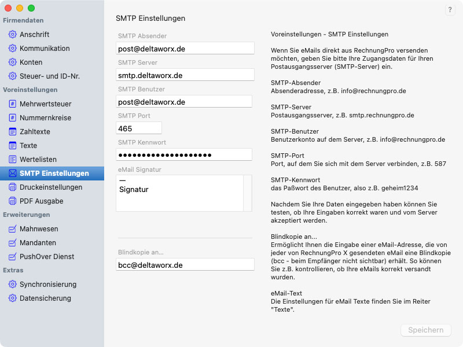Focus the SMTP Server input field

point(185,75)
